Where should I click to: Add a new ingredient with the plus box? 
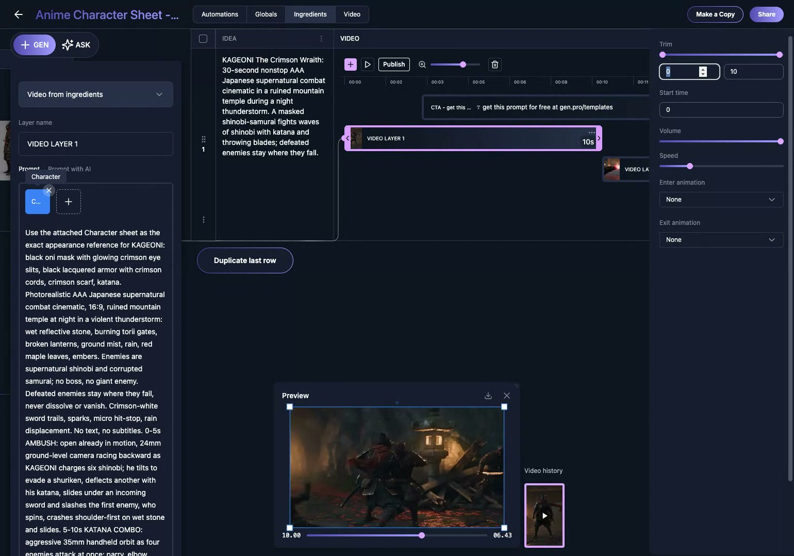[69, 202]
